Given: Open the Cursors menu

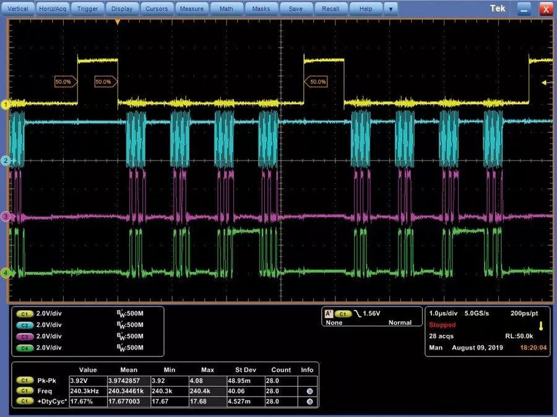Looking at the screenshot, I should [157, 9].
